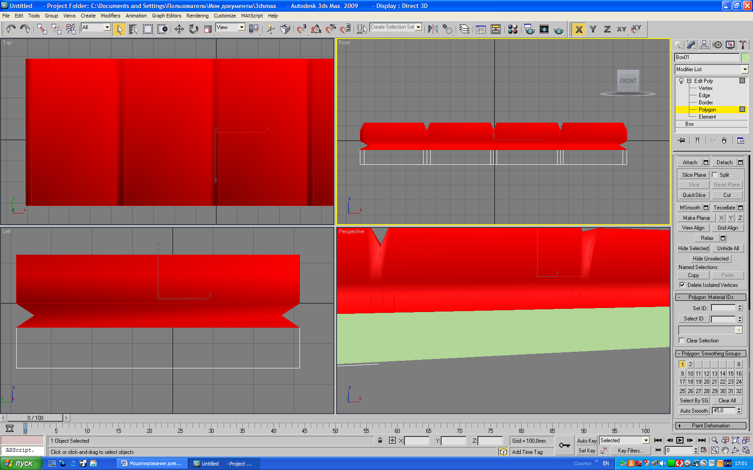Screen dimensions: 753x470
Task: Activate Select and Move tool
Action: pos(179,29)
